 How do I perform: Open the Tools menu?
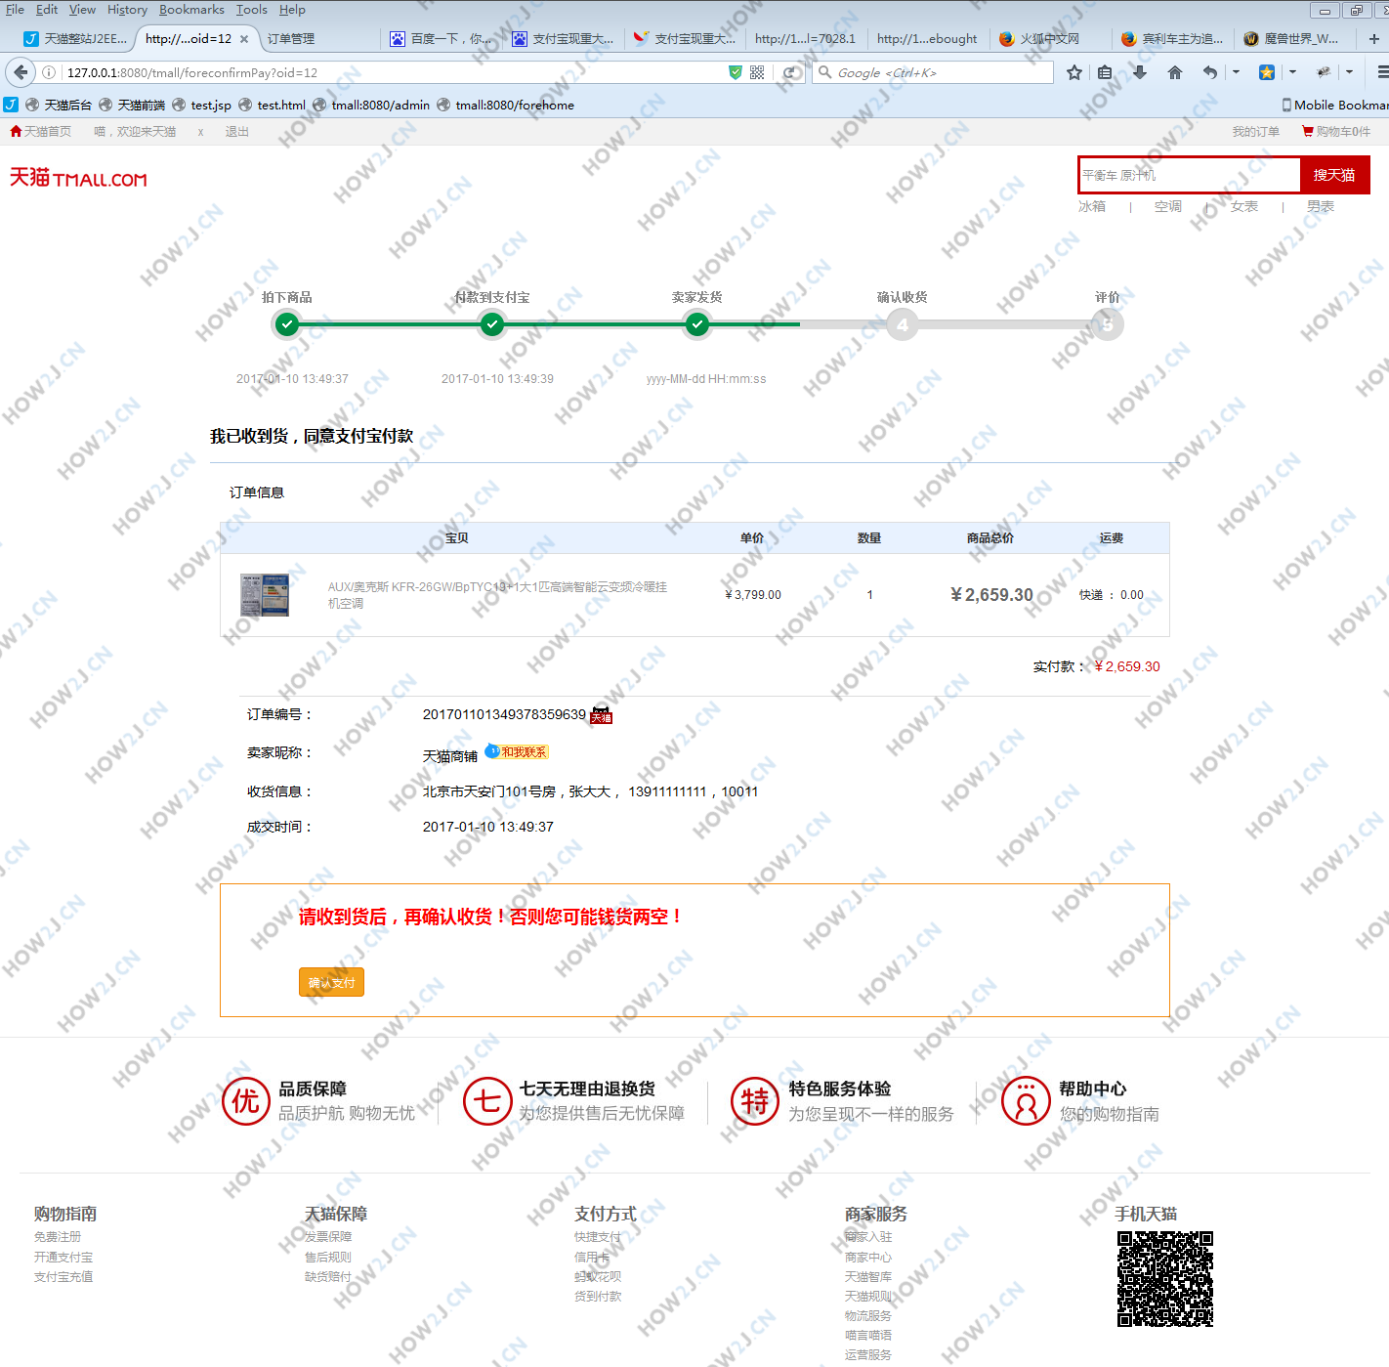coord(251,10)
